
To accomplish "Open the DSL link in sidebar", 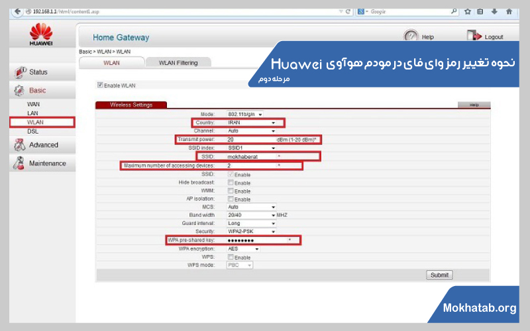I will [32, 131].
